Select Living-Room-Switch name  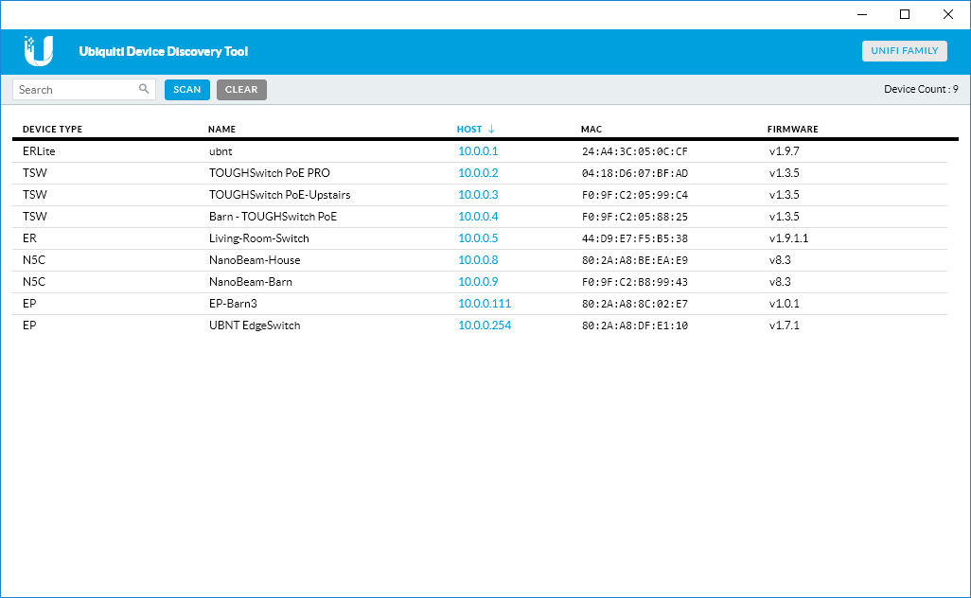[x=259, y=238]
